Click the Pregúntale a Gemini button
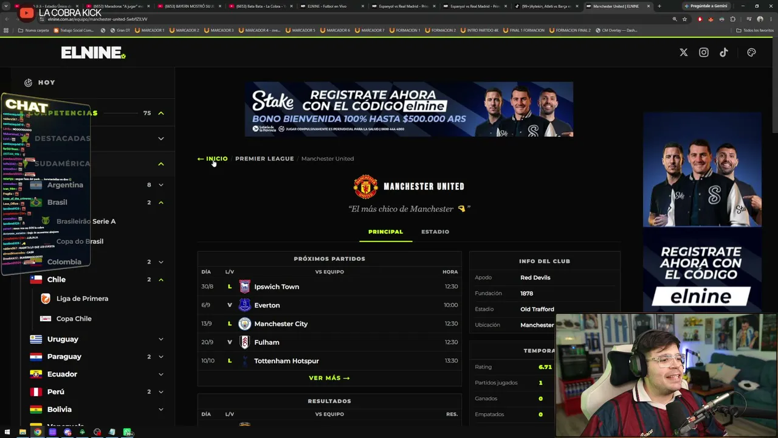This screenshot has width=778, height=438. coord(705,6)
